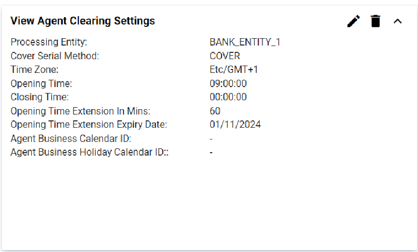Select the Cover Serial Method label

(x=55, y=56)
